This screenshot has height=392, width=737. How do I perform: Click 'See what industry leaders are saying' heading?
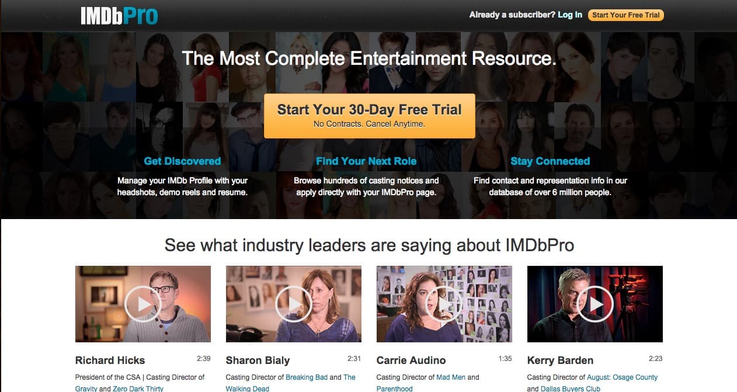tap(369, 245)
